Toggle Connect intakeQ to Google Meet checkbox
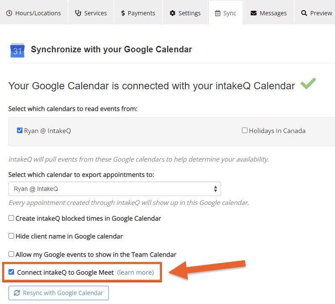 (x=11, y=272)
